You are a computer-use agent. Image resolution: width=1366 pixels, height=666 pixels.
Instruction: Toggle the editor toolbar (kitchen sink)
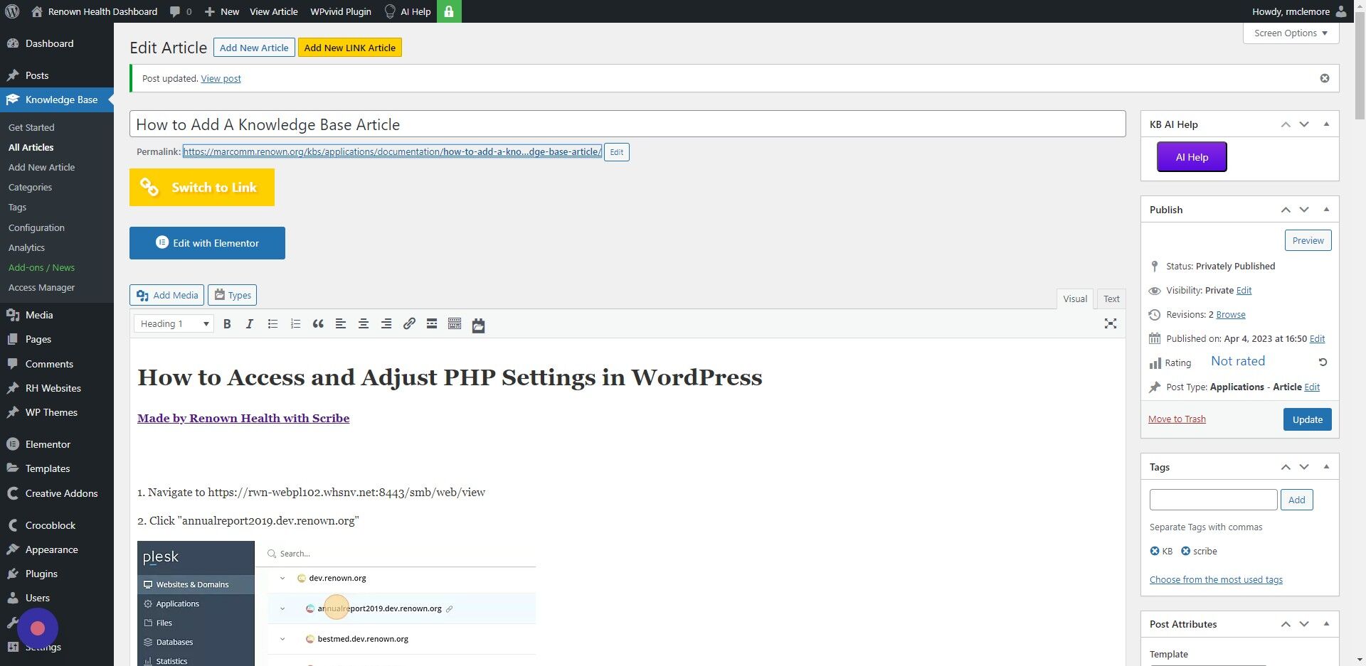[455, 324]
